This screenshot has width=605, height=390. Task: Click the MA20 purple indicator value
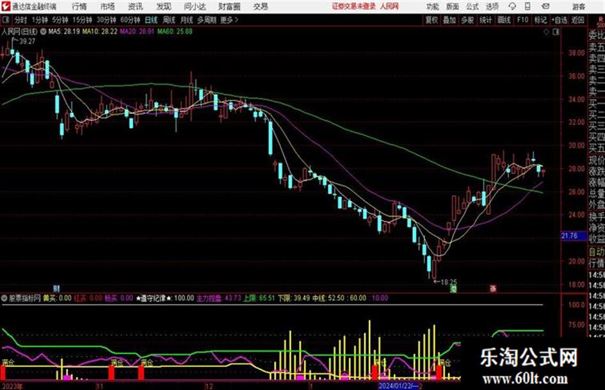tap(137, 31)
